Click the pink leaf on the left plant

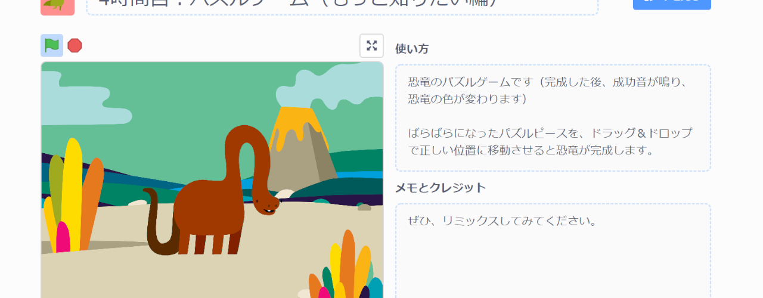(x=63, y=237)
